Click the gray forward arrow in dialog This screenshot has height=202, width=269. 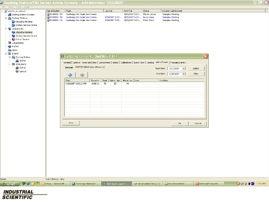coord(82,75)
